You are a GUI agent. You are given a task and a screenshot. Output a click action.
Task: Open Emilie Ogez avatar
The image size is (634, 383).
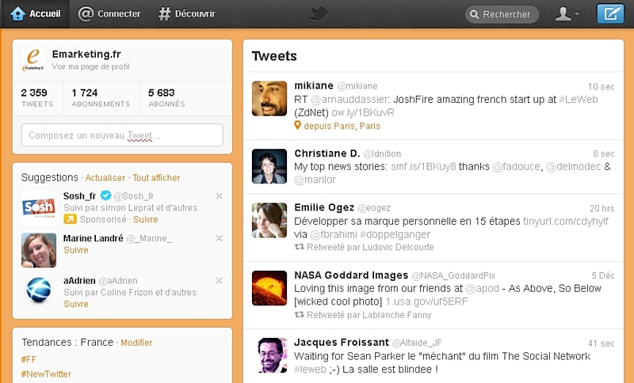coord(269,220)
